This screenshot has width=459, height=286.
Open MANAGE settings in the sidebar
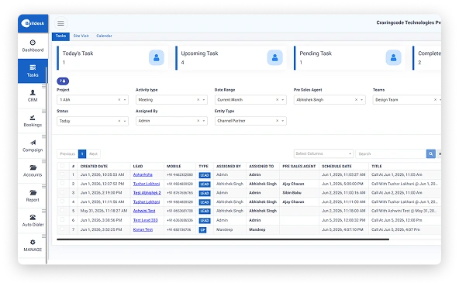coord(33,246)
